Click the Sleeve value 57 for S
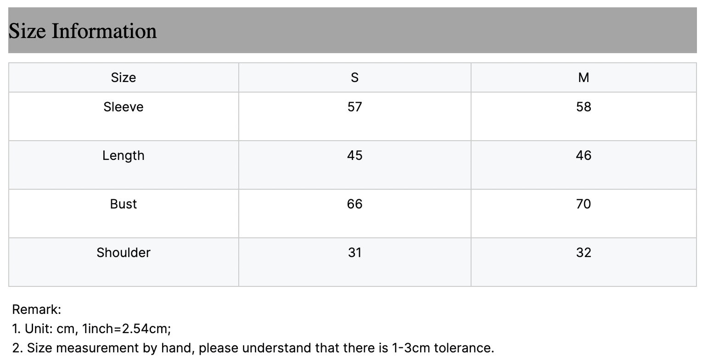Screen dimensions: 719x362 (354, 107)
